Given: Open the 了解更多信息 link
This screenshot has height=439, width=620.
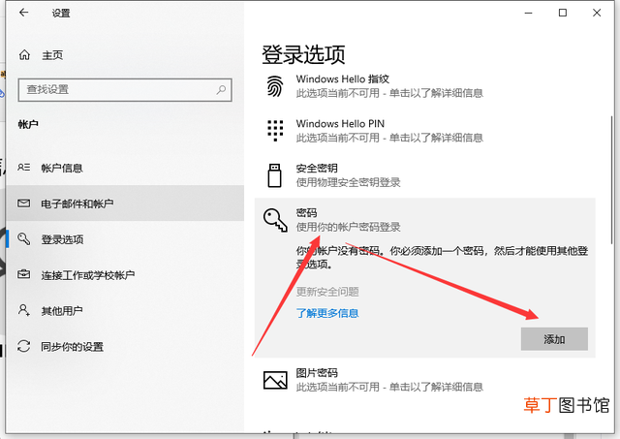Looking at the screenshot, I should [x=327, y=313].
